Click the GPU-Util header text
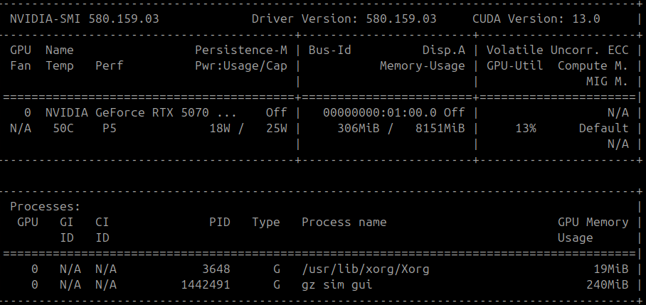The image size is (646, 305). [x=514, y=66]
